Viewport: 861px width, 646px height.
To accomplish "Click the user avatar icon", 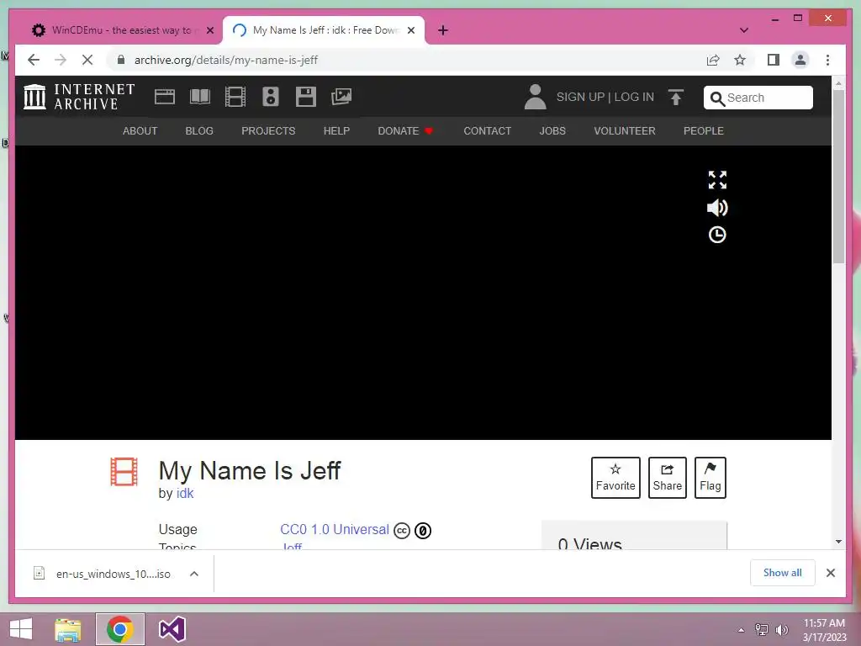I will [x=535, y=97].
